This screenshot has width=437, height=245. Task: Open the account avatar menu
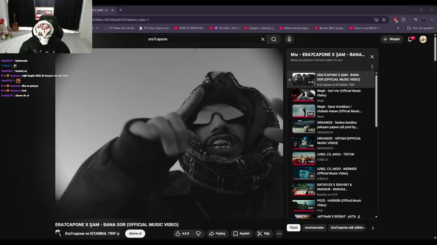tap(423, 39)
